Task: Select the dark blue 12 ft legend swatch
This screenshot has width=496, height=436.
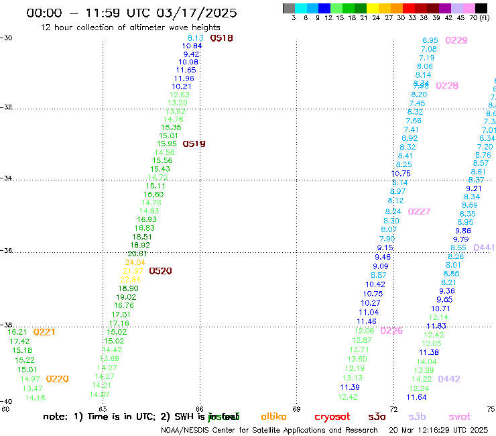Action: (x=324, y=8)
